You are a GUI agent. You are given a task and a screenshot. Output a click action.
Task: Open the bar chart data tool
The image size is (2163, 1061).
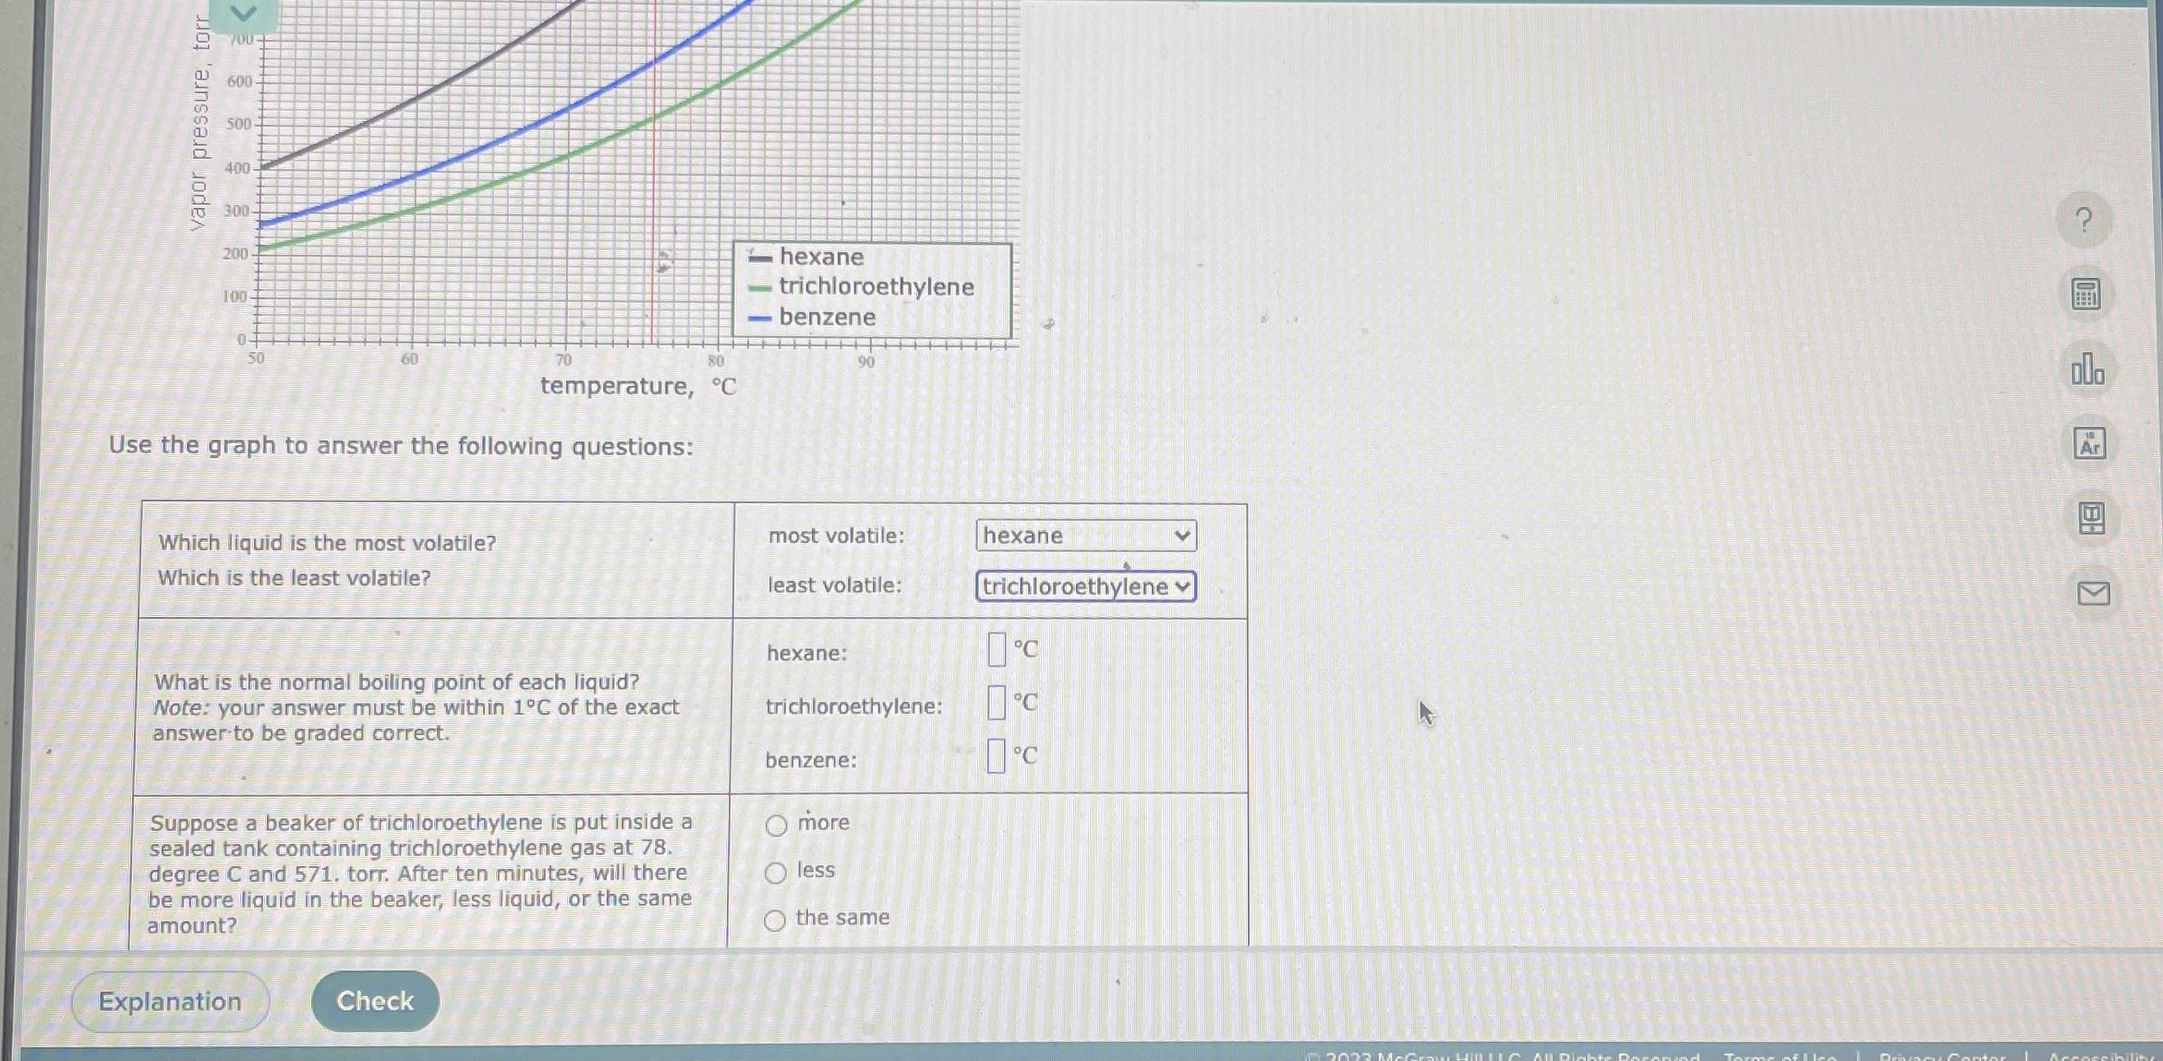click(2086, 368)
